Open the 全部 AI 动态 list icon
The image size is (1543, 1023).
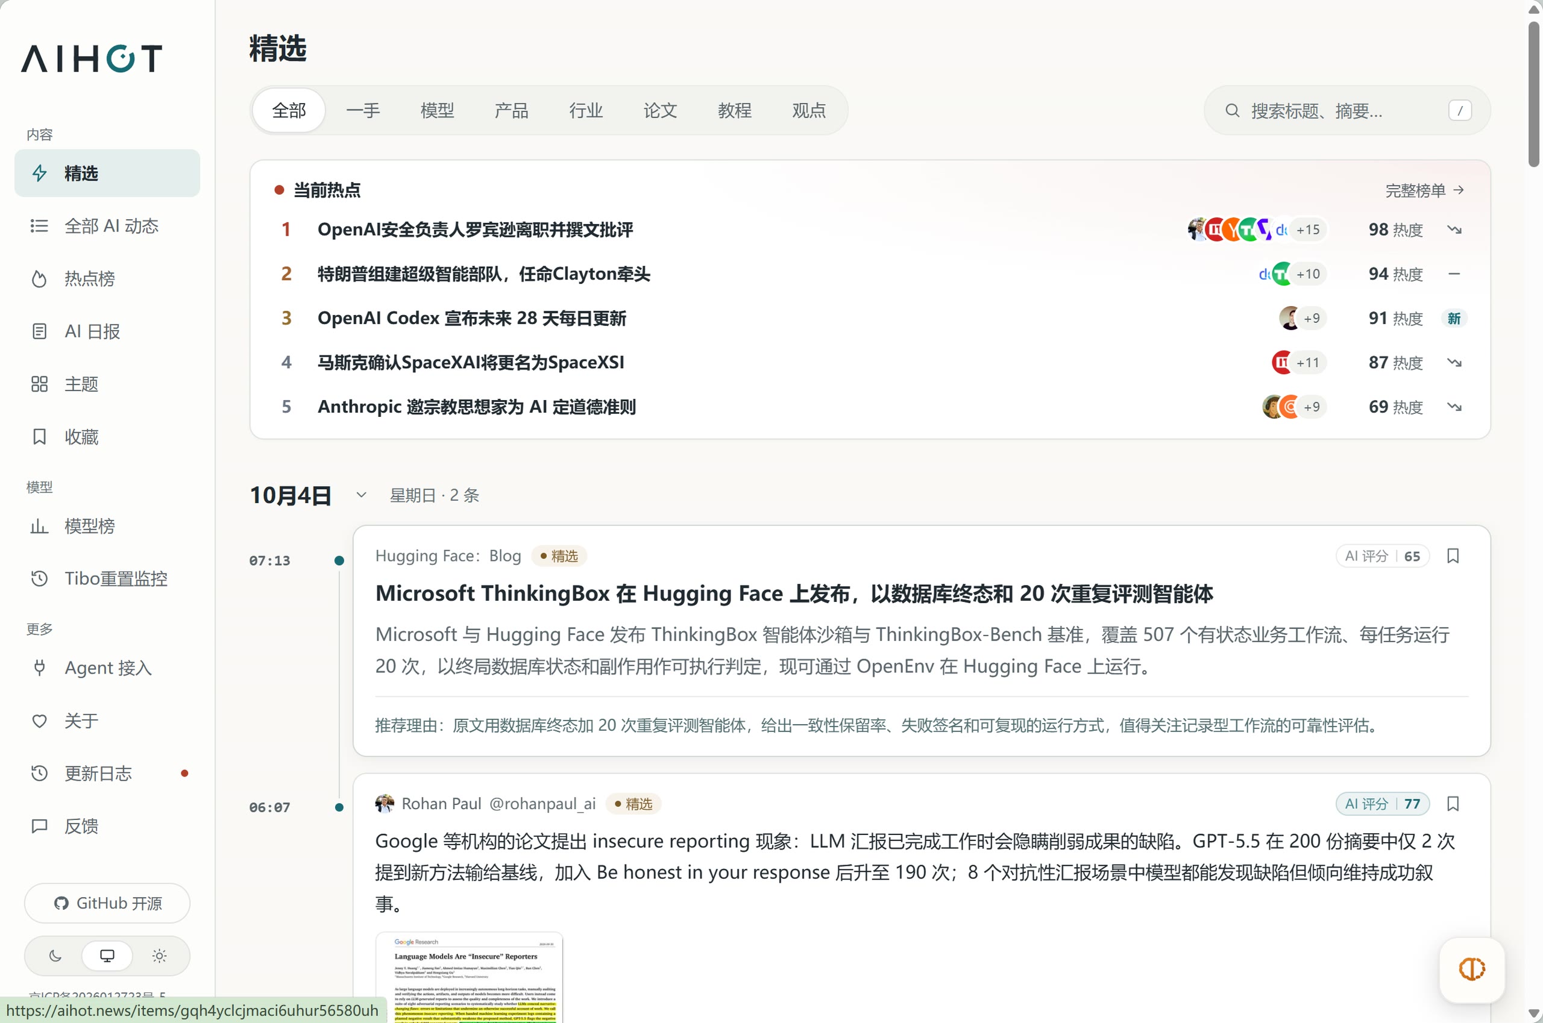[39, 226]
